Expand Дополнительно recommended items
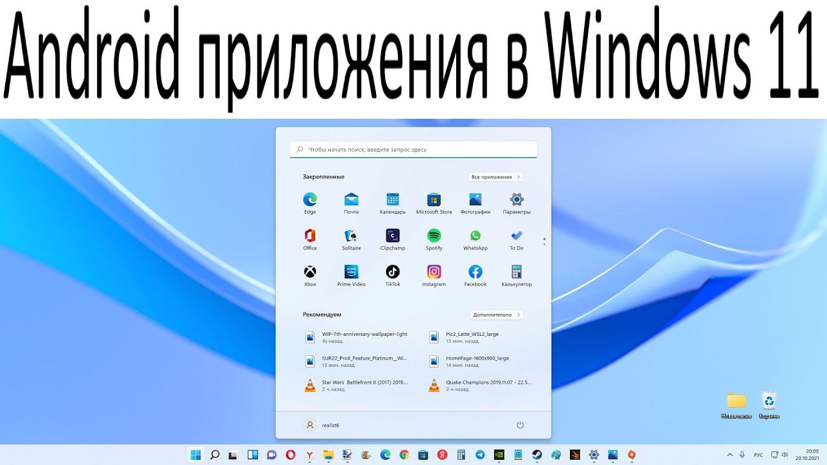 click(496, 315)
